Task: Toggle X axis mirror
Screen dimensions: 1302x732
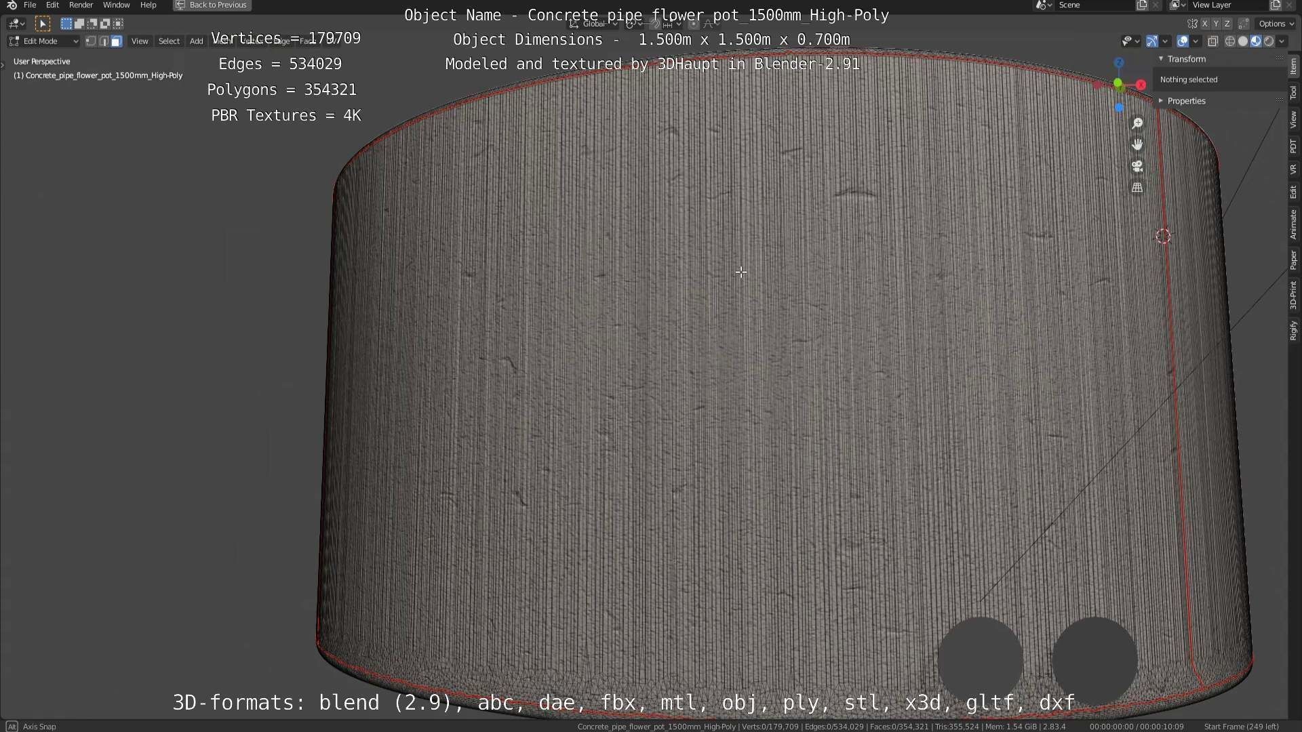Action: tap(1204, 24)
